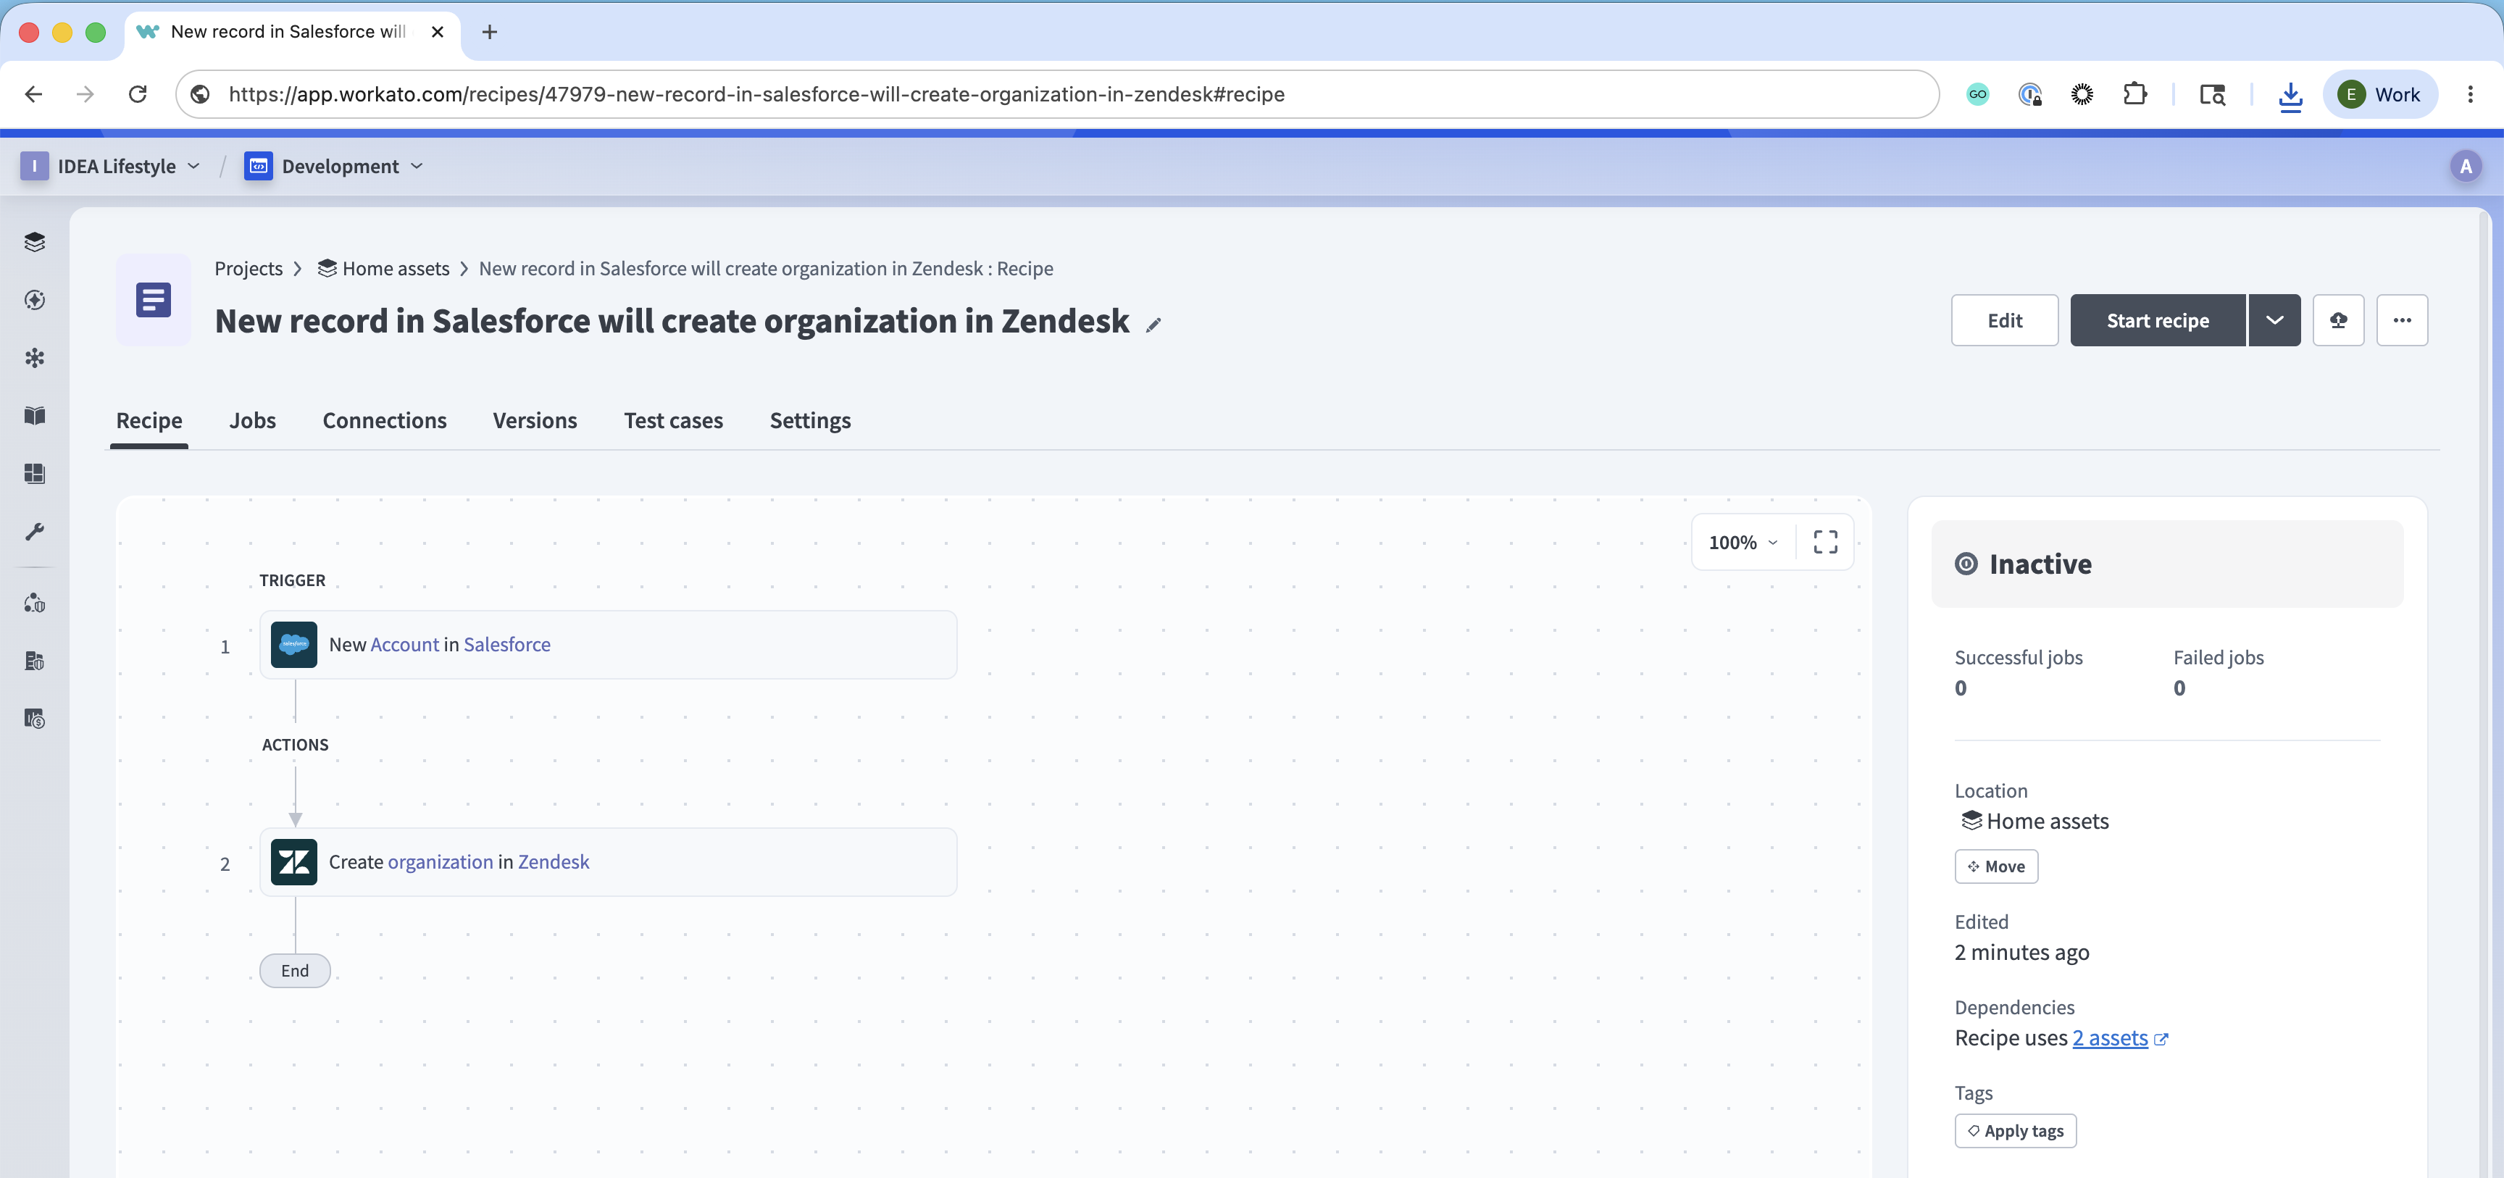Viewport: 2504px width, 1178px height.
Task: Open the 2 assets dependencies link
Action: coord(2111,1038)
